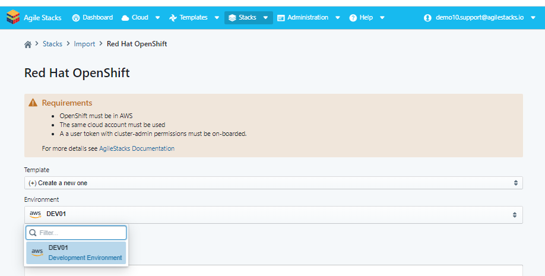
Task: Expand the Cloud dropdown arrow
Action: click(157, 18)
